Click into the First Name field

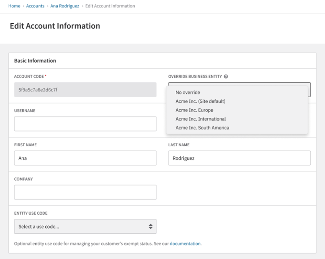(85, 158)
